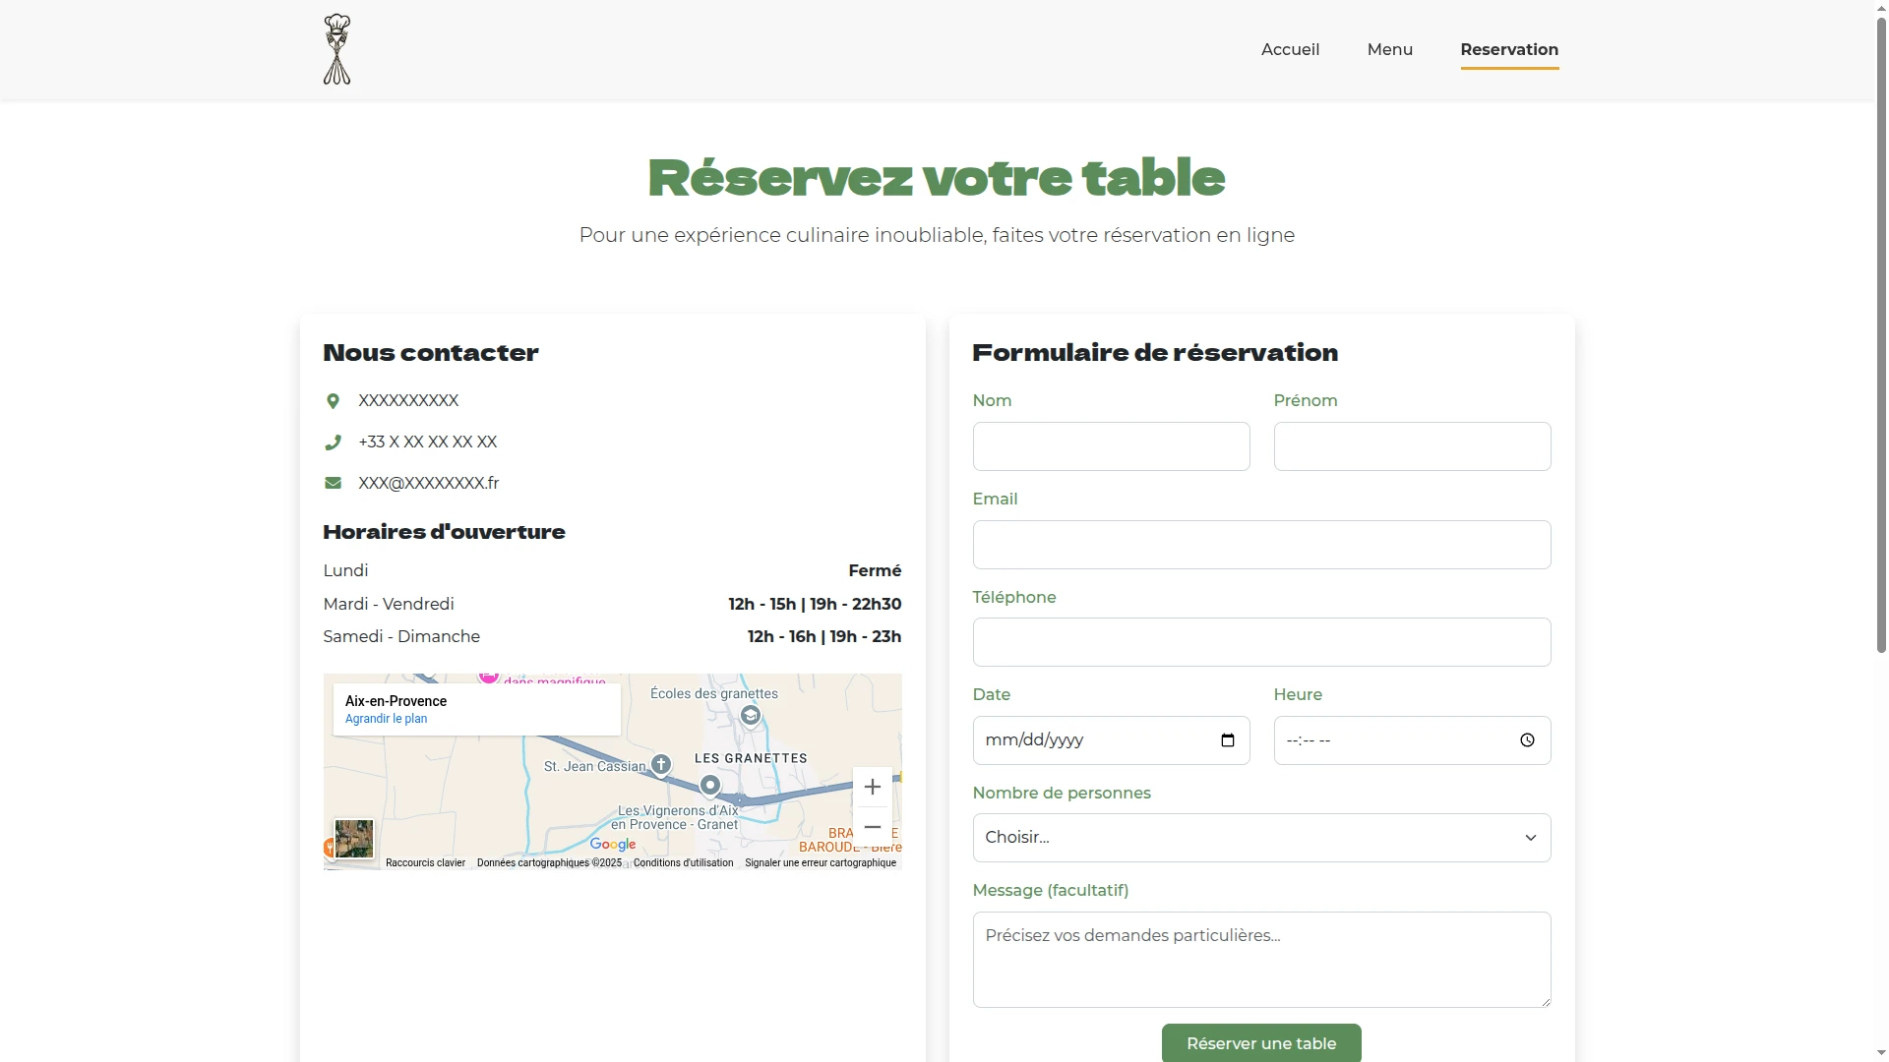Image resolution: width=1889 pixels, height=1062 pixels.
Task: Open the calendar picker in the Date field
Action: coord(1227,739)
